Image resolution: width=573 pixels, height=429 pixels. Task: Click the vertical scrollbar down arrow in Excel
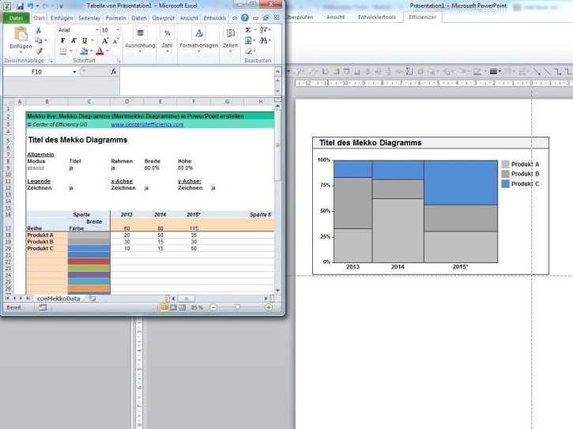pos(277,291)
